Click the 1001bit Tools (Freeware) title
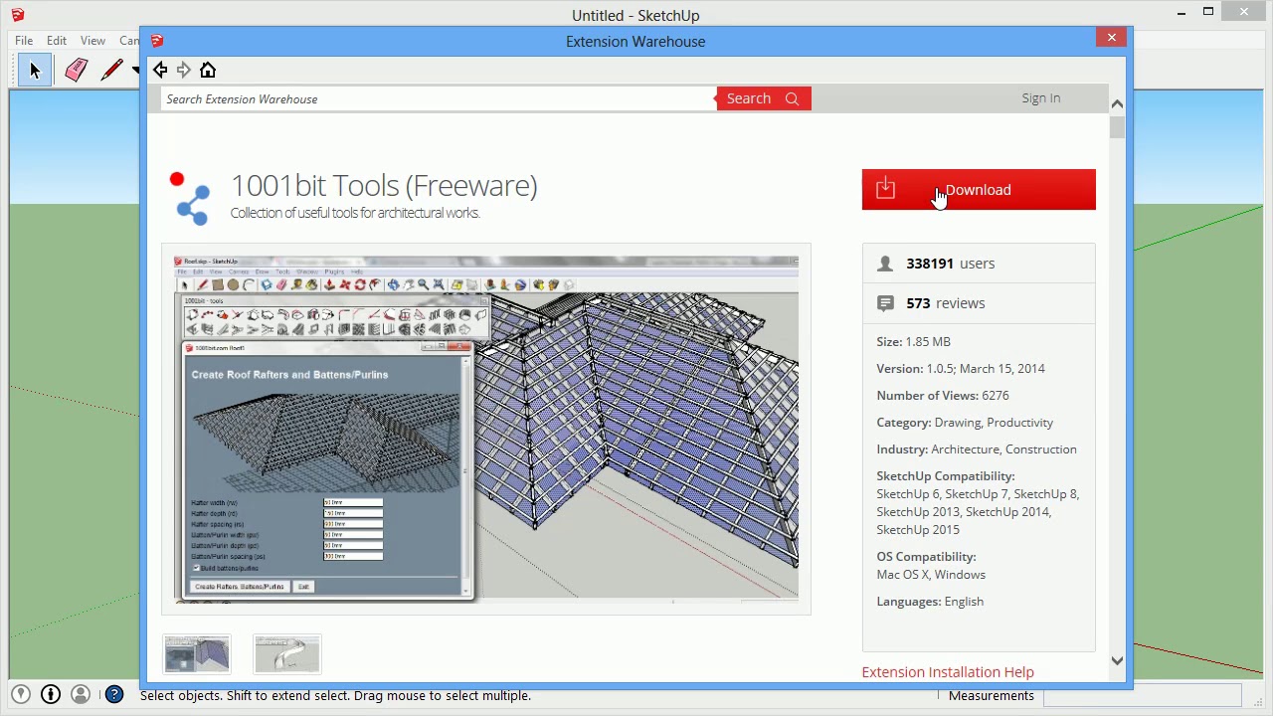Screen dimensions: 1273x716 pyautogui.click(x=384, y=186)
